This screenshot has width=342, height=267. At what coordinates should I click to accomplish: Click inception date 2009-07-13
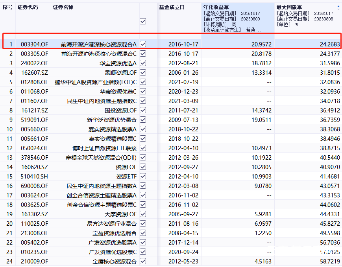tap(183, 120)
